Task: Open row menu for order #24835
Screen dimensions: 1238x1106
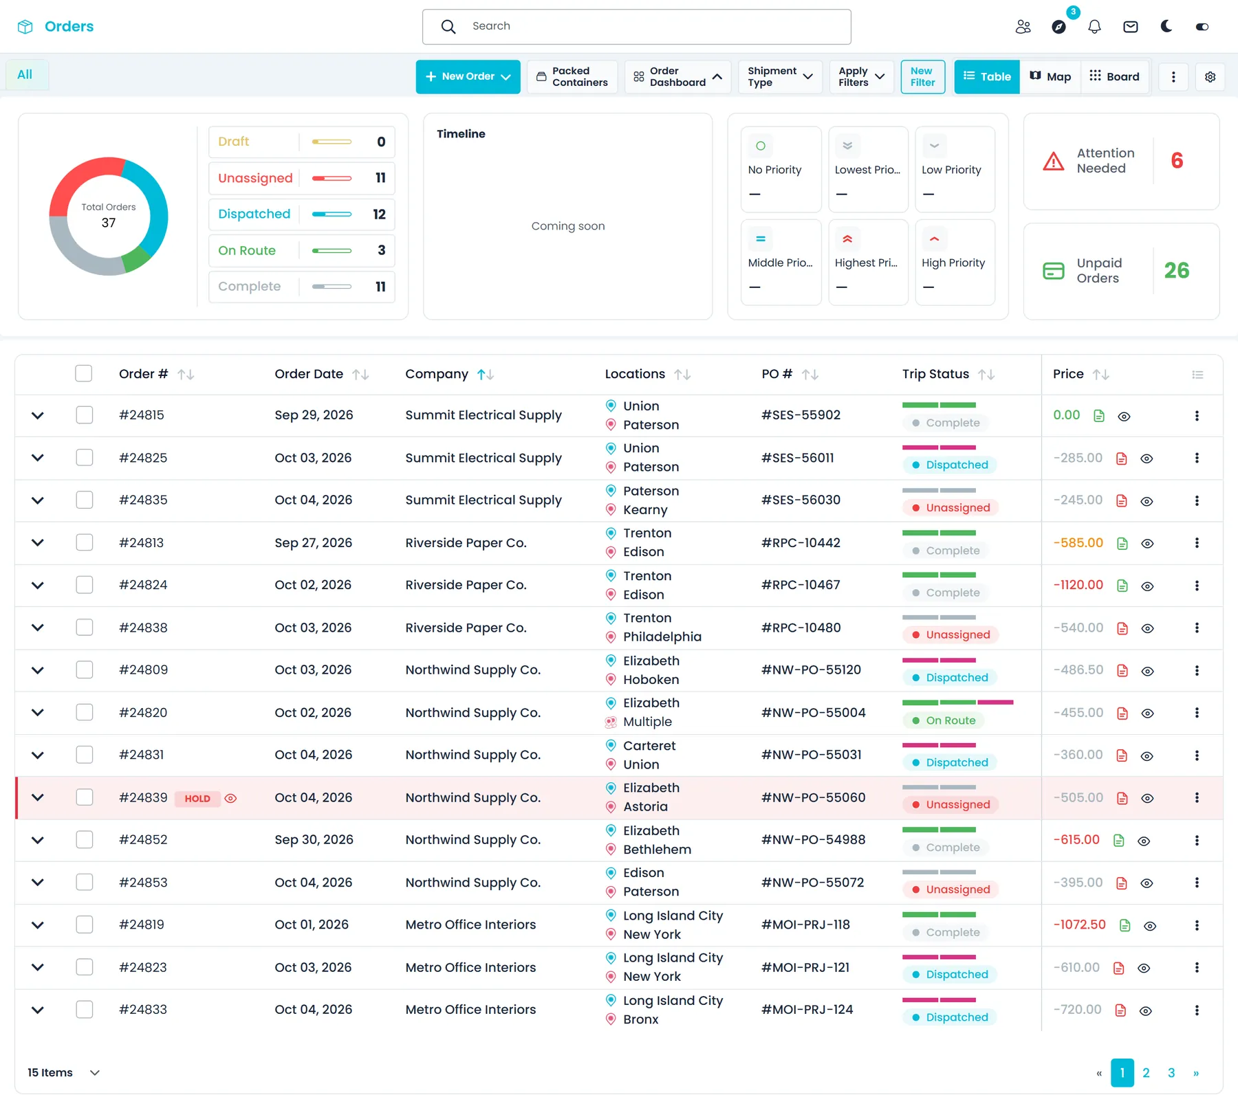Action: tap(1197, 501)
